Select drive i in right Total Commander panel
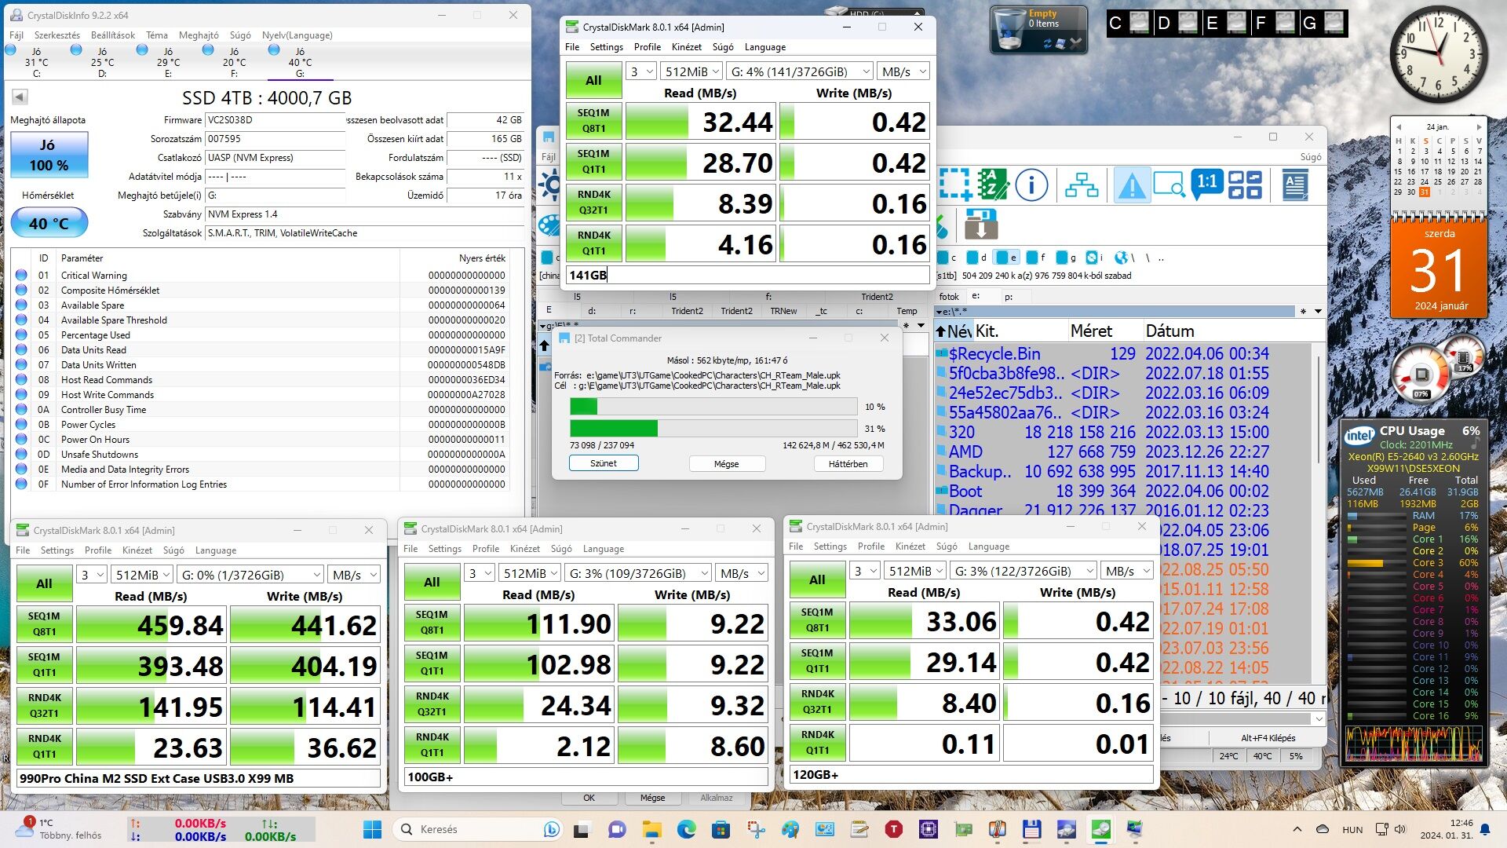This screenshot has width=1507, height=848. 1095,258
